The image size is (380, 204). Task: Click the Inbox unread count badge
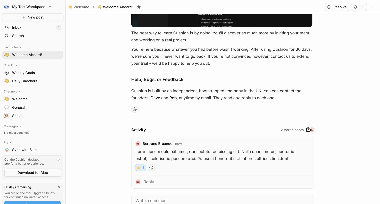click(x=59, y=28)
